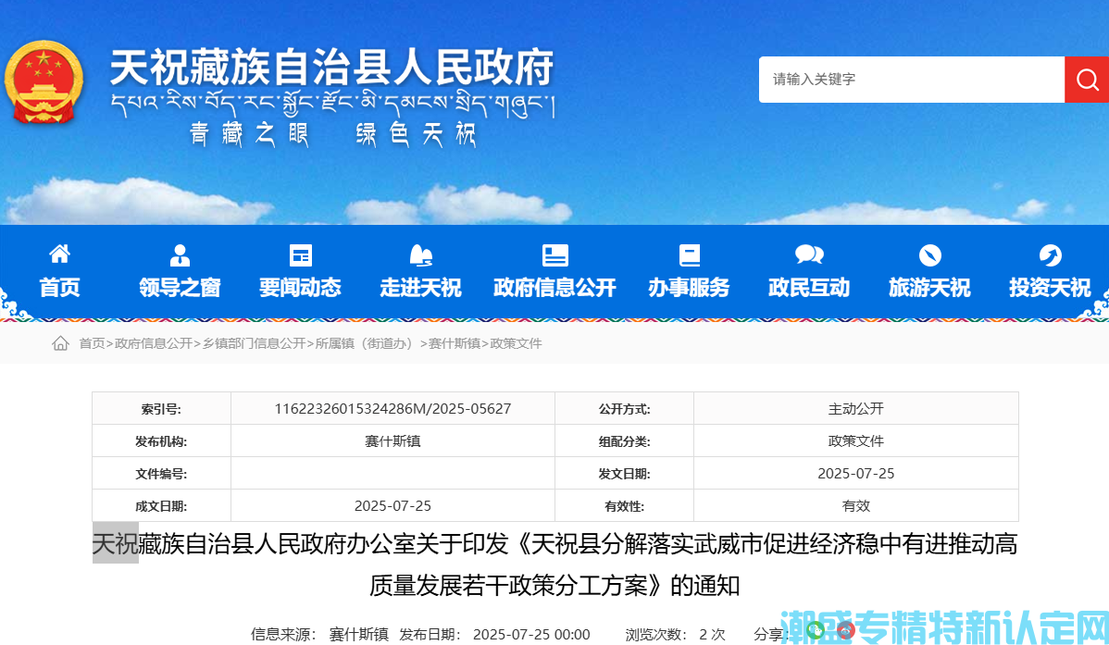Open 领导之窗 person icon in navigation

pos(180,254)
